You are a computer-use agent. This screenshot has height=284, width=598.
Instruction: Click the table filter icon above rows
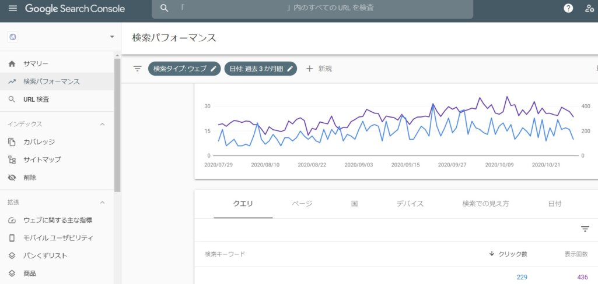point(585,229)
